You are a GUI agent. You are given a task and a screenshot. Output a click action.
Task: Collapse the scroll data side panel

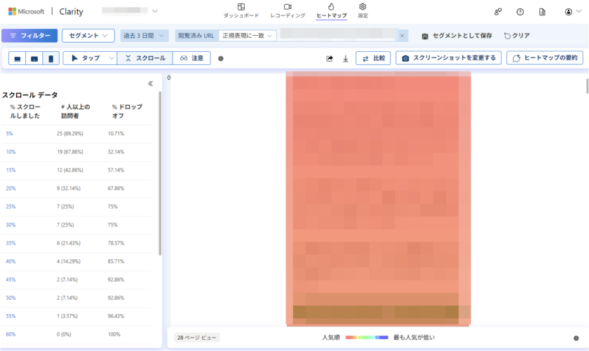coord(150,83)
